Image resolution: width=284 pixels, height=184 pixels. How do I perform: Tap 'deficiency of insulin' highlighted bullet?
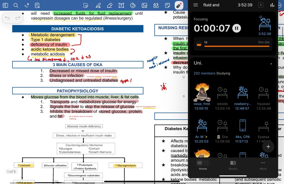(x=49, y=44)
